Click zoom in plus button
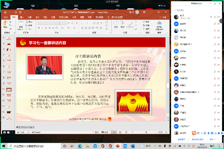 coord(156,132)
